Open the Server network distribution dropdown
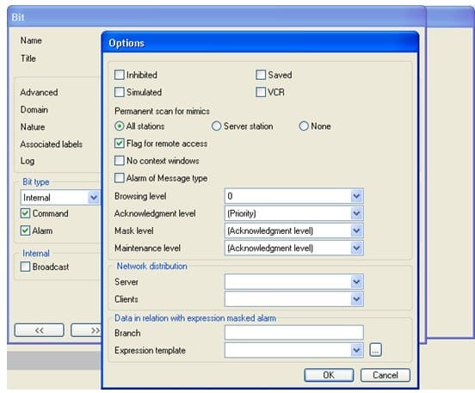The height and width of the screenshot is (393, 475). (293, 282)
